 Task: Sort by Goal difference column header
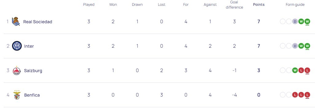tap(234, 5)
